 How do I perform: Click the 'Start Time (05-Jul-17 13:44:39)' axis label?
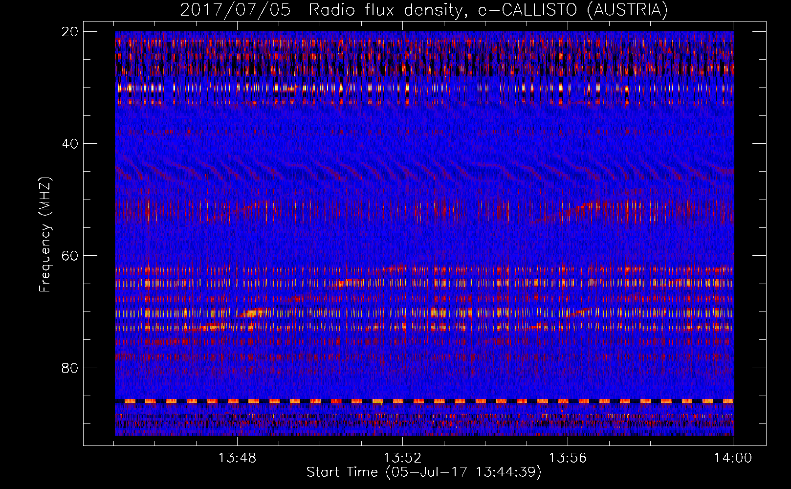(424, 472)
